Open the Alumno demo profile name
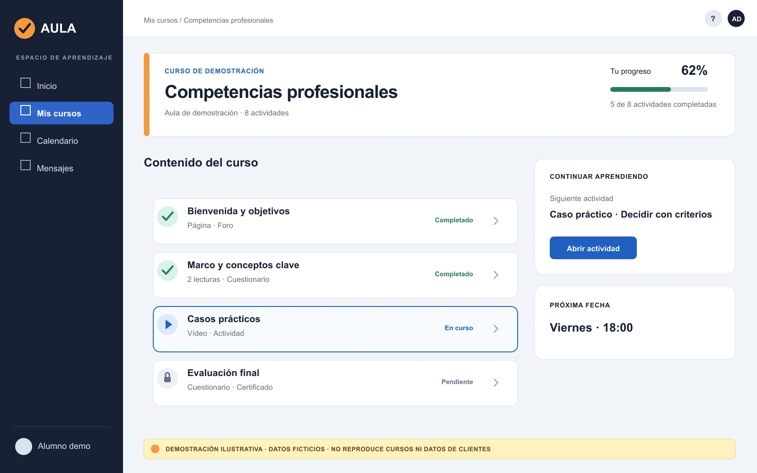Screen dimensions: 757x473 tap(64, 446)
